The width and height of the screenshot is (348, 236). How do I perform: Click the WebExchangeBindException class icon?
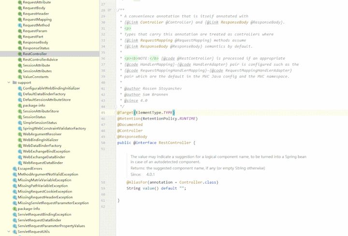pyautogui.click(x=20, y=152)
